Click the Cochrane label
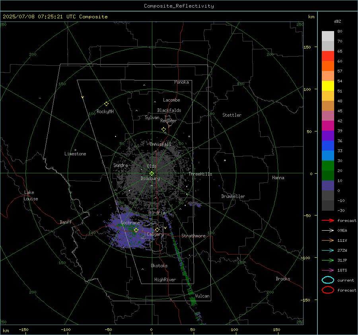 pyautogui.click(x=130, y=223)
